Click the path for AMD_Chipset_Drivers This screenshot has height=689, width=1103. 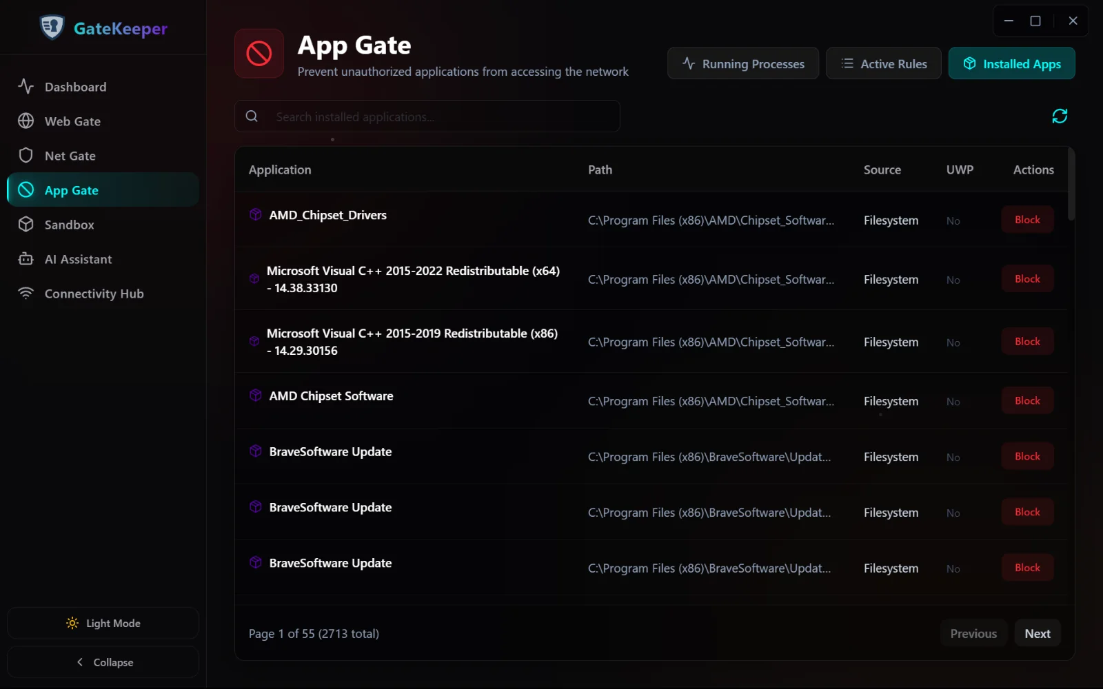[711, 220]
